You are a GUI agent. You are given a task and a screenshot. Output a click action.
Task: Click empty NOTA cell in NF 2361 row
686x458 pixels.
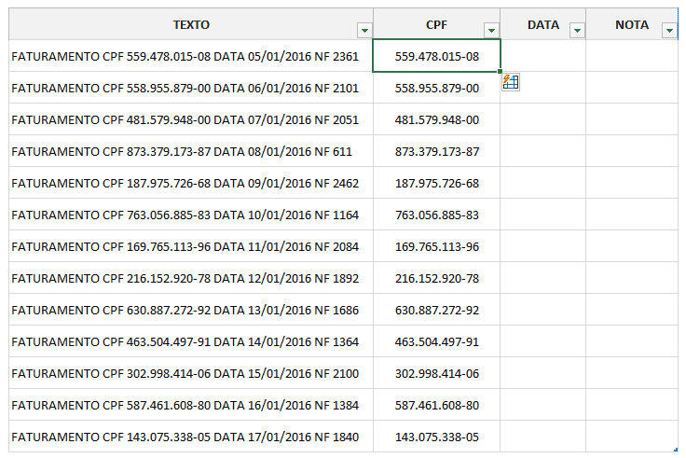click(632, 56)
